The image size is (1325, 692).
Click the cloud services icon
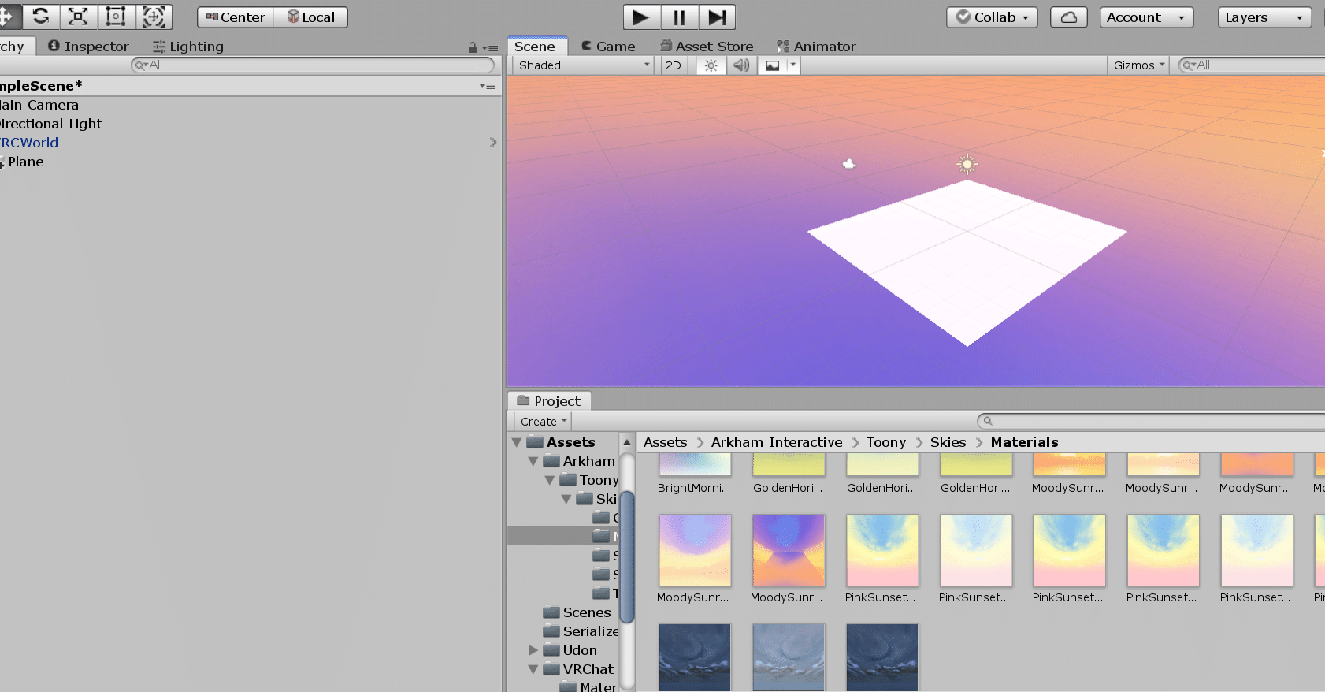pyautogui.click(x=1068, y=17)
